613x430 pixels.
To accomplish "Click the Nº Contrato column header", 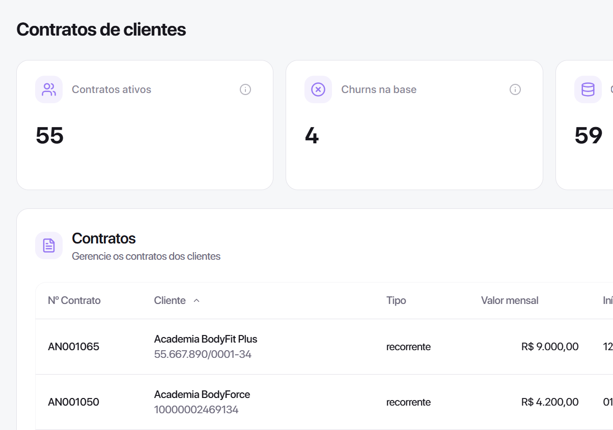I will point(74,300).
